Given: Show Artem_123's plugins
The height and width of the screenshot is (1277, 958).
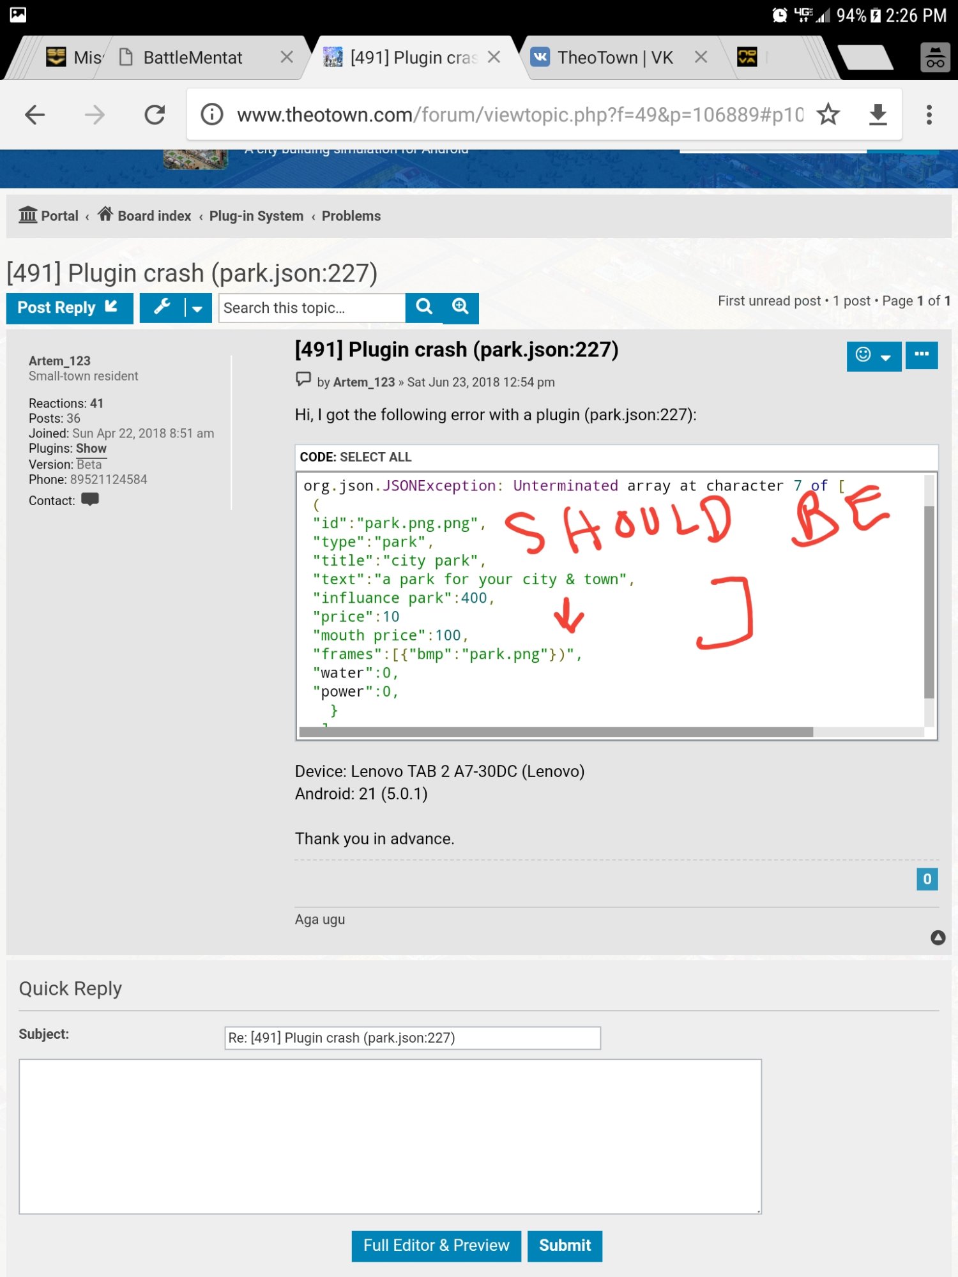Looking at the screenshot, I should coord(91,448).
